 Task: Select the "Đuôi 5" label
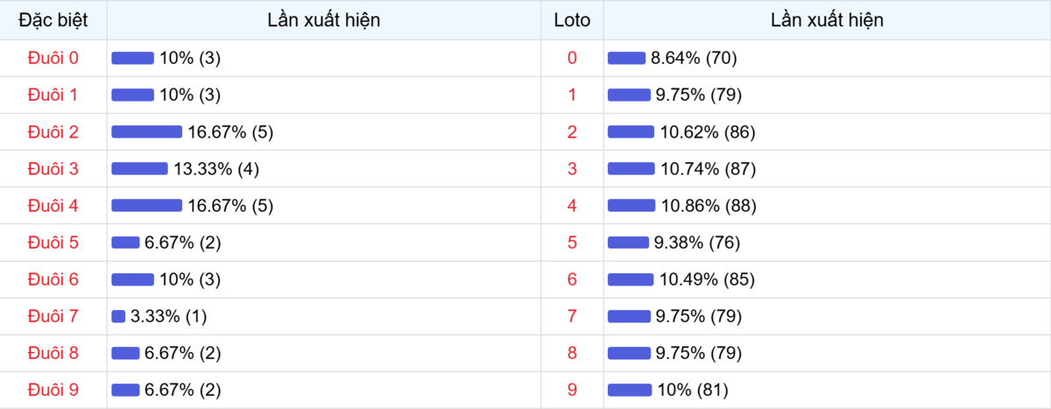click(53, 243)
